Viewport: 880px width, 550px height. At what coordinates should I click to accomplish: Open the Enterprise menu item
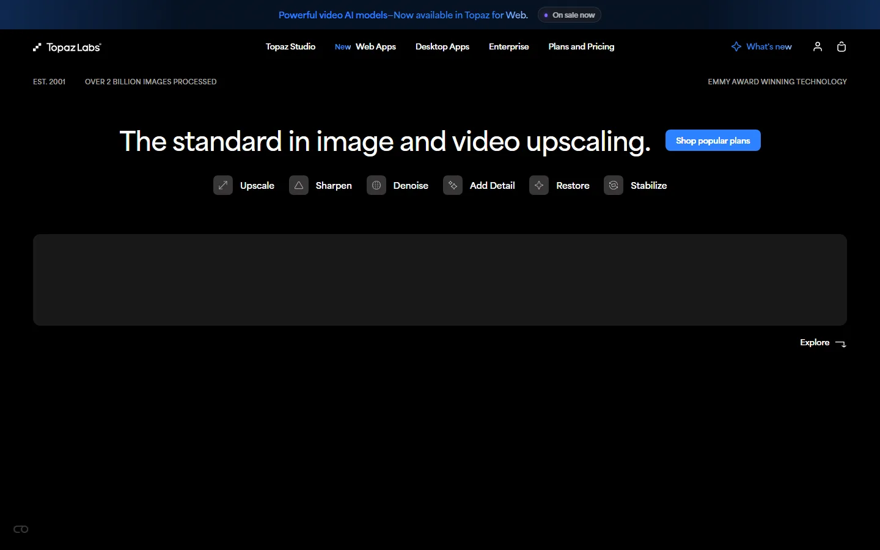tap(509, 46)
